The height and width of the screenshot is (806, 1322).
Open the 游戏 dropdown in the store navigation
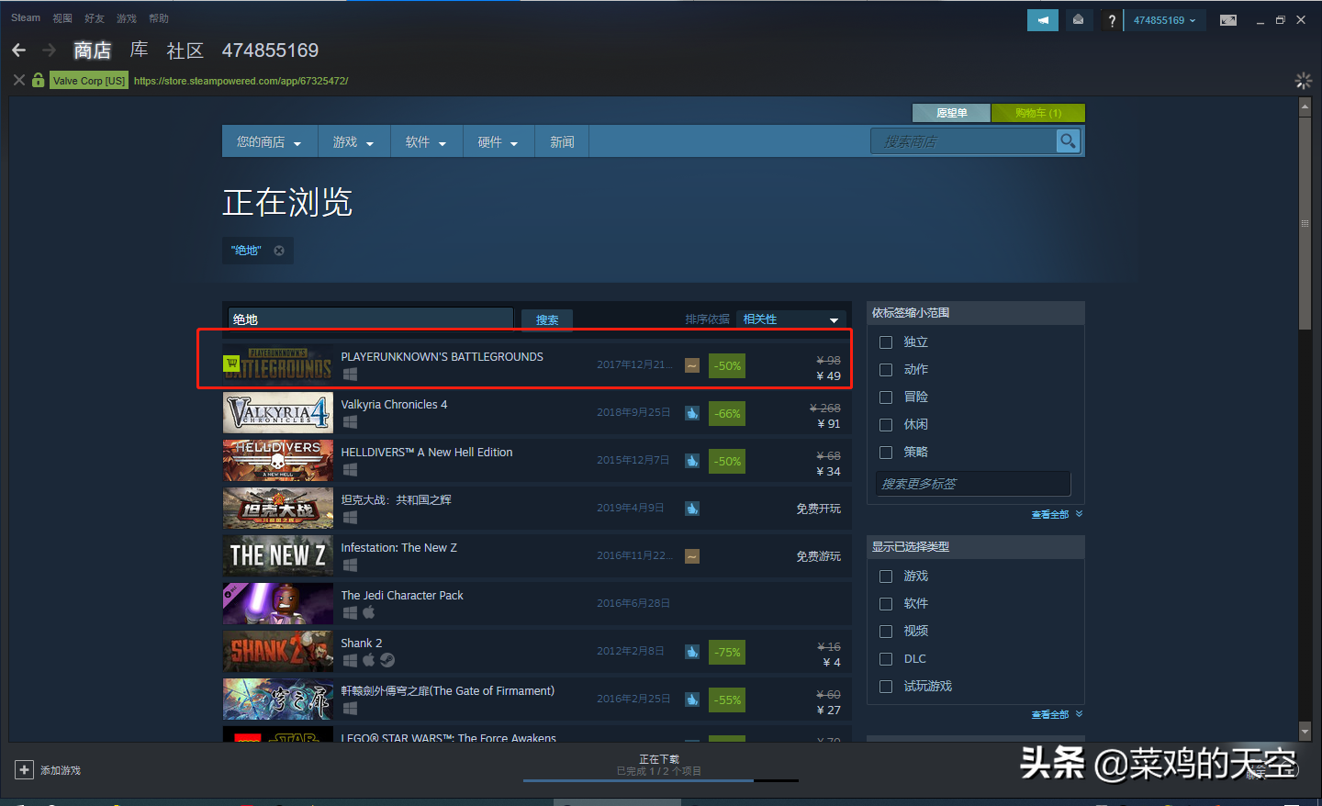pos(353,142)
